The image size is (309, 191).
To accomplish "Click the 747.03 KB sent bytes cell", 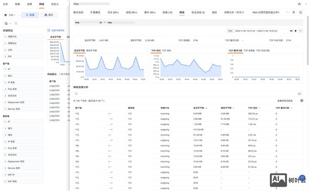I will [198, 129].
